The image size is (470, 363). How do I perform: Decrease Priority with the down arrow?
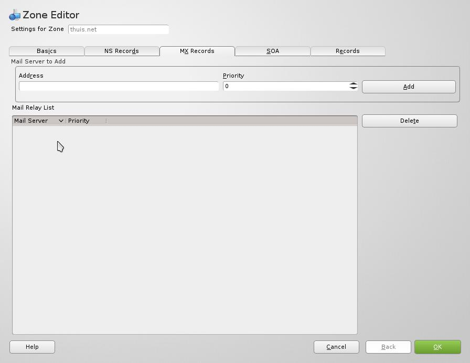[354, 88]
